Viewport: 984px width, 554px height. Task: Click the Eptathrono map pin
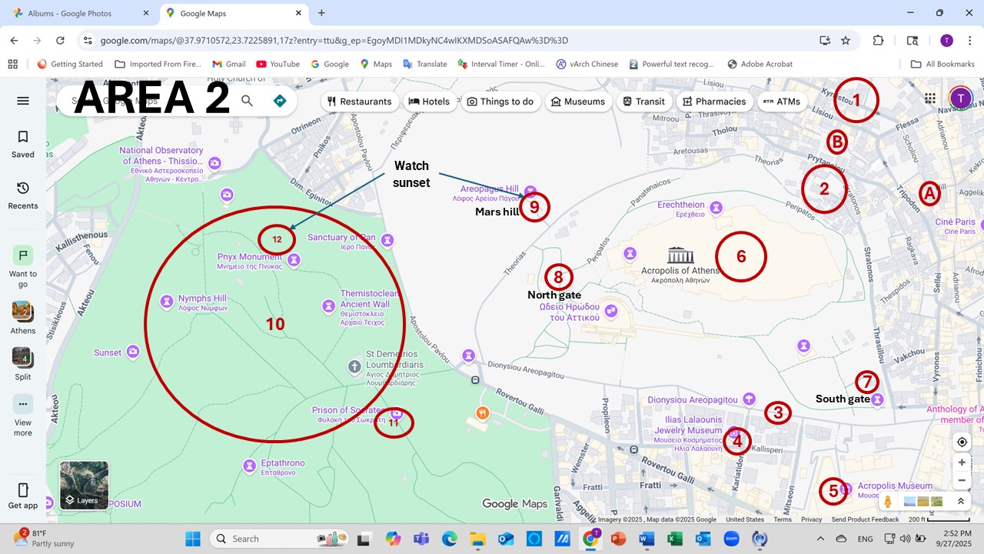tap(249, 466)
